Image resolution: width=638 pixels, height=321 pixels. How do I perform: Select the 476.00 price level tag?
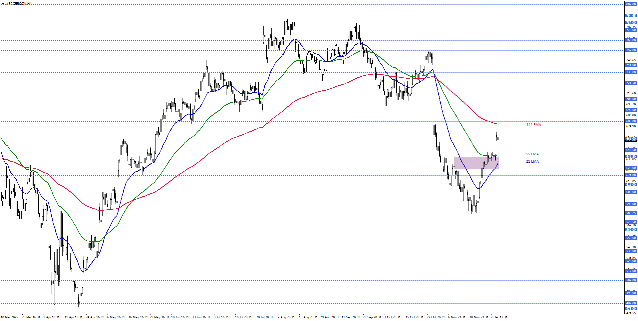(x=631, y=309)
